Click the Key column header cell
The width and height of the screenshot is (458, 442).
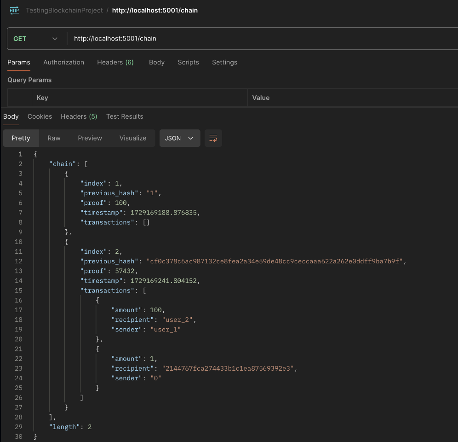click(x=140, y=98)
